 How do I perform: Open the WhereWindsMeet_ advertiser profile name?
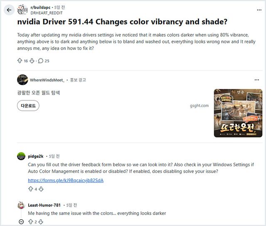47,80
